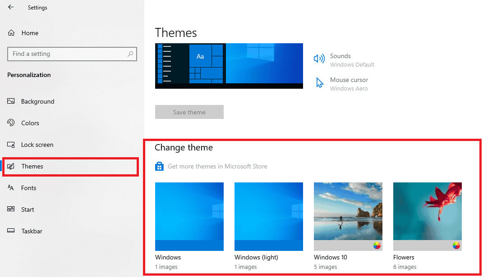Click the color wheel on Windows 10 theme
The width and height of the screenshot is (483, 277).
click(377, 245)
